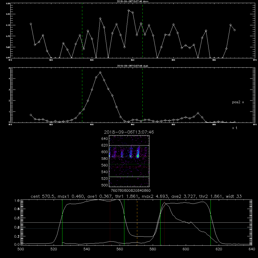Click the right green dashed line in the dusk plot
Viewport: 258px width, 258px height.
142,95
